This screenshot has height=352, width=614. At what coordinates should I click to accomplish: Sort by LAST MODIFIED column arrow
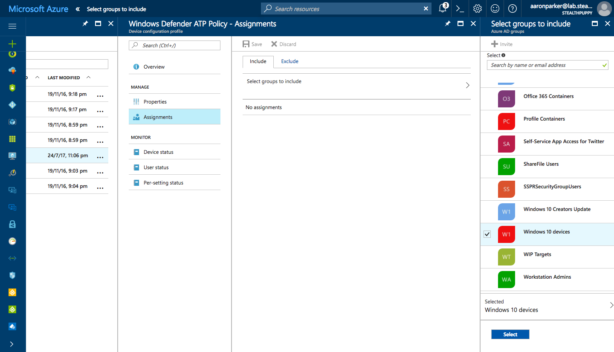pos(88,78)
